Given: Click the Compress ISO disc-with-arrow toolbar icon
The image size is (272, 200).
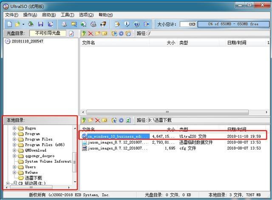Looking at the screenshot, I should tap(83, 24).
